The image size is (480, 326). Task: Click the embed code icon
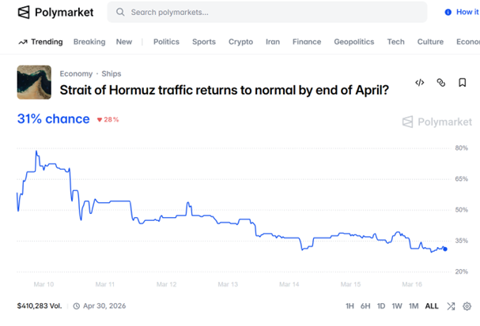click(x=420, y=82)
